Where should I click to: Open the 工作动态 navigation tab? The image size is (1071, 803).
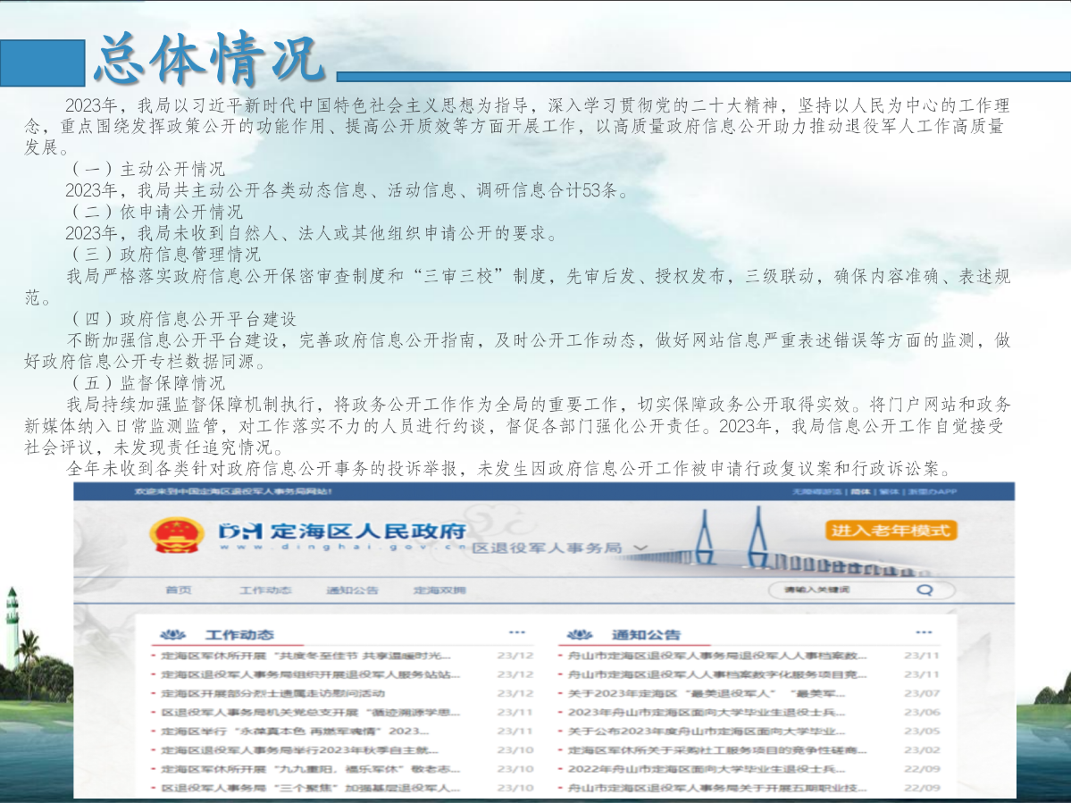coord(265,590)
